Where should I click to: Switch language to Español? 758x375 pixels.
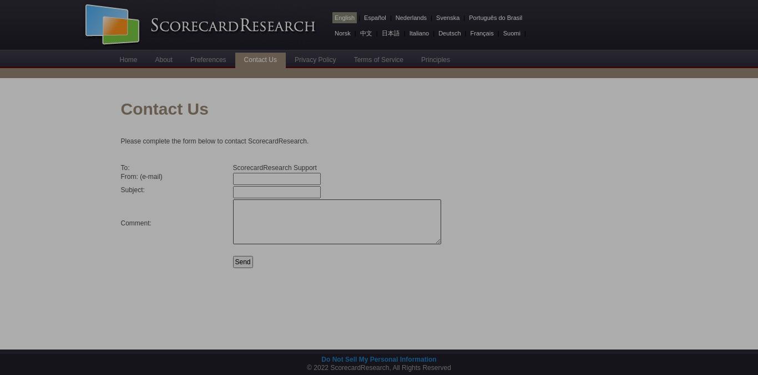pyautogui.click(x=375, y=18)
